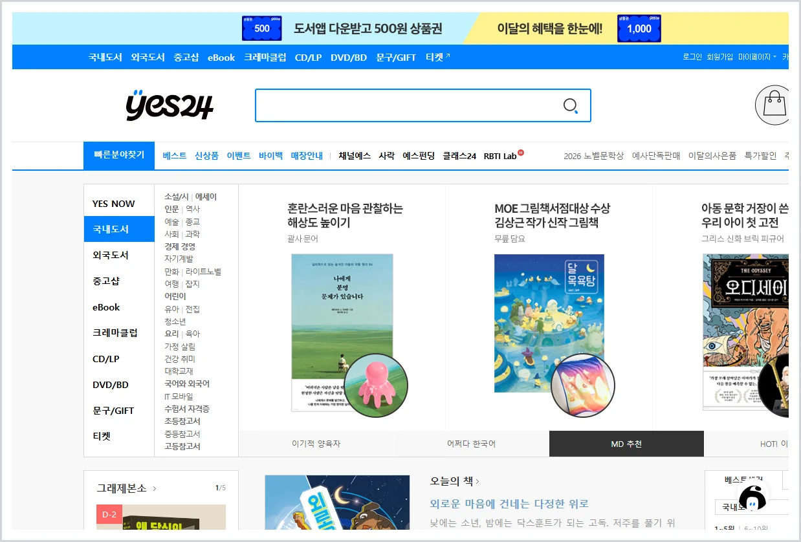Open the 빠른분야찾기 button
Image resolution: width=801 pixels, height=542 pixels.
pyautogui.click(x=119, y=155)
